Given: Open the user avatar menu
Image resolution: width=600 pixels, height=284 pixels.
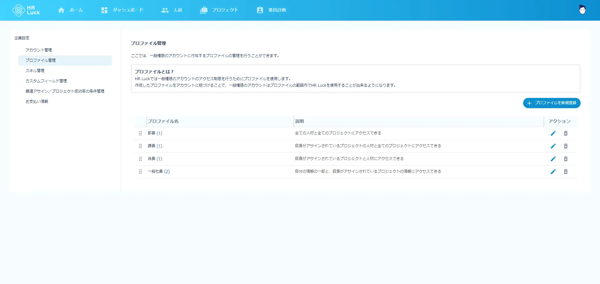Looking at the screenshot, I should click(x=582, y=10).
